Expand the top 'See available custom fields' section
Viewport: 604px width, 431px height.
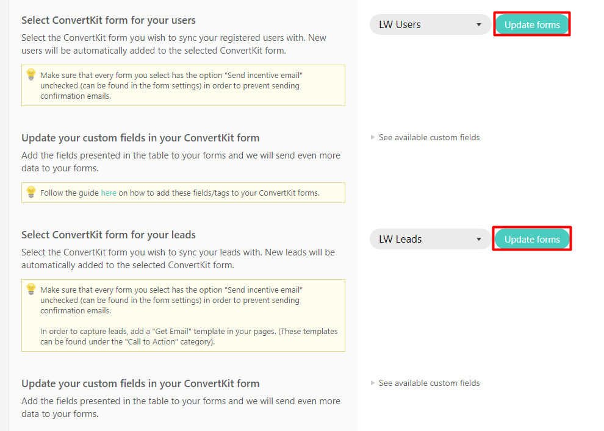[x=429, y=137]
